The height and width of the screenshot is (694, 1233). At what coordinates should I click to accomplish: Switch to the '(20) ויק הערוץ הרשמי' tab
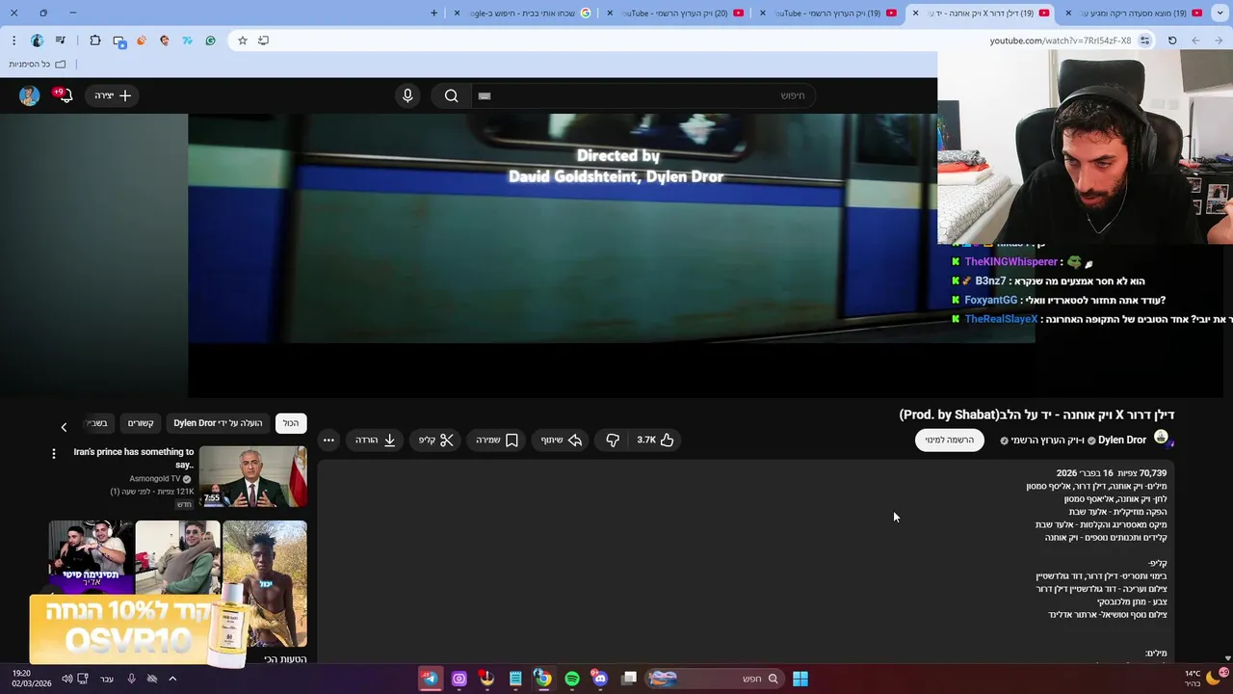click(675, 13)
